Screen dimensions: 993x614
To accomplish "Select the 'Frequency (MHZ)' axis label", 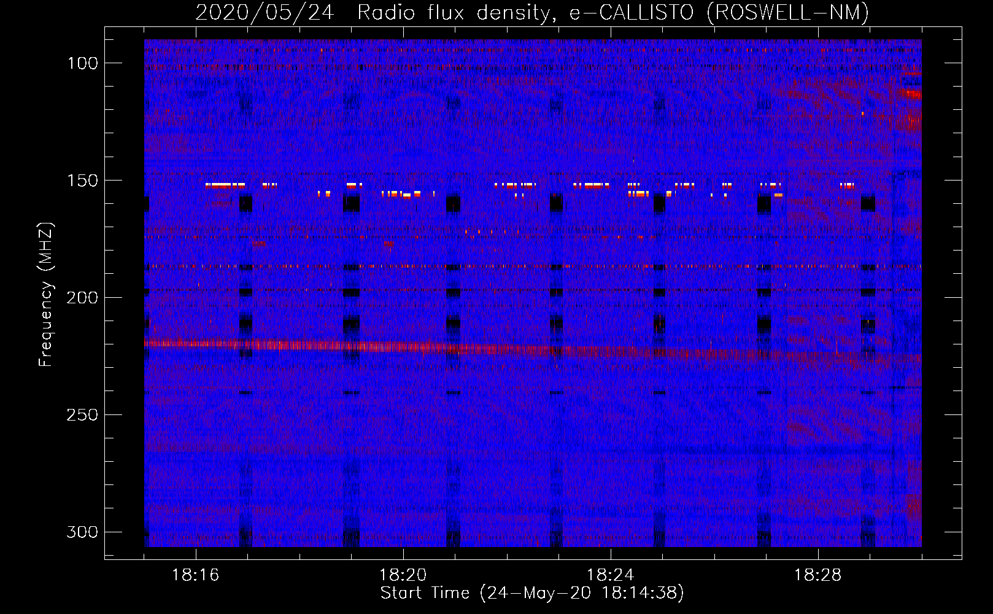I will tap(46, 294).
